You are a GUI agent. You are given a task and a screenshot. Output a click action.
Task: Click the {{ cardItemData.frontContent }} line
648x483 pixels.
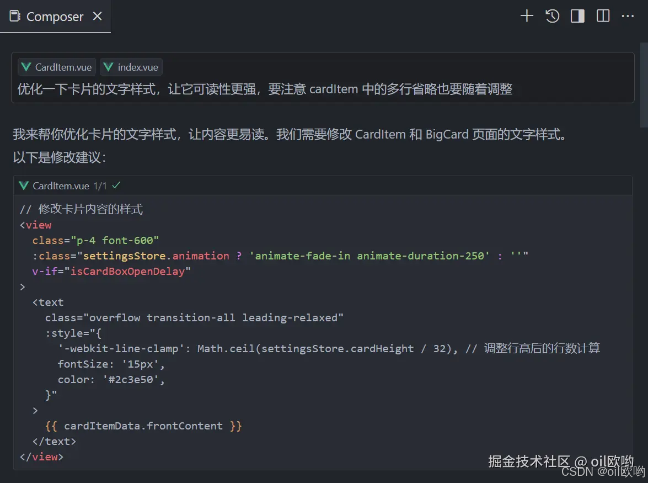click(143, 426)
